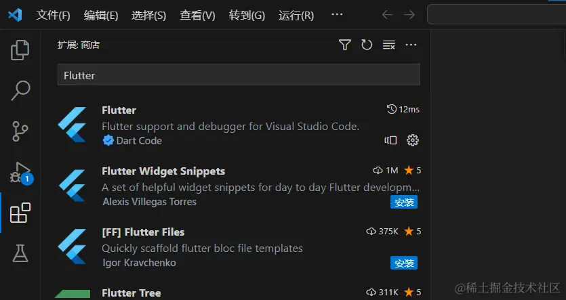The image size is (566, 300).
Task: Go forward with the right arrow
Action: pyautogui.click(x=409, y=15)
